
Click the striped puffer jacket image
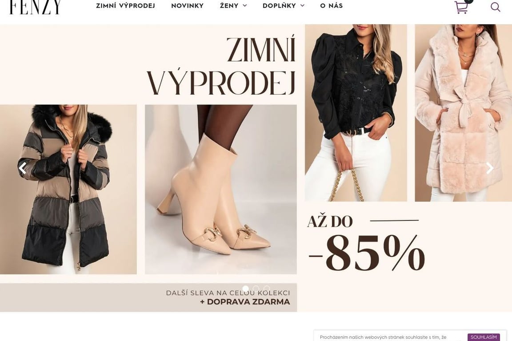68,189
